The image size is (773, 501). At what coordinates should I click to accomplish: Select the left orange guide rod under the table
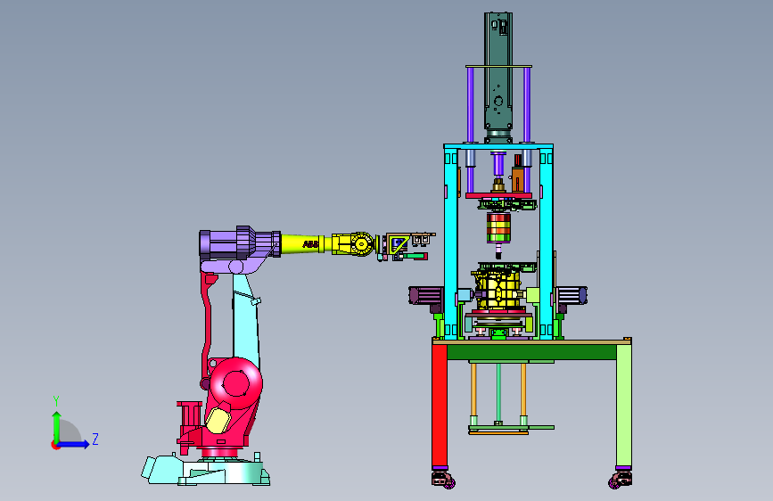point(473,390)
